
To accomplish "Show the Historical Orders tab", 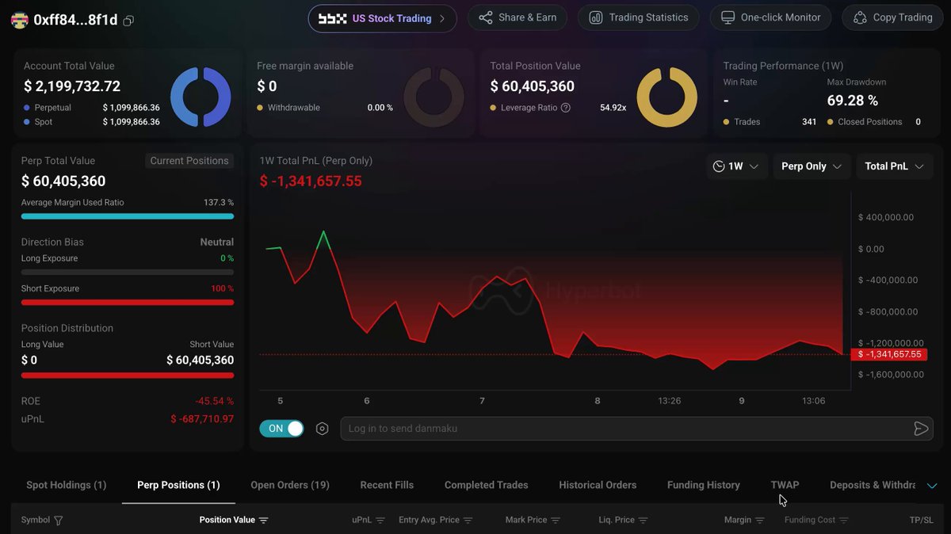I will tap(598, 485).
